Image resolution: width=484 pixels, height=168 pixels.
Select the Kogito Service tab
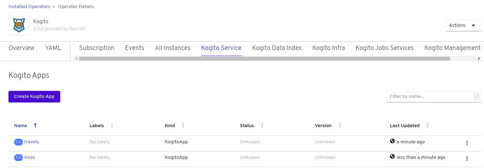[221, 48]
